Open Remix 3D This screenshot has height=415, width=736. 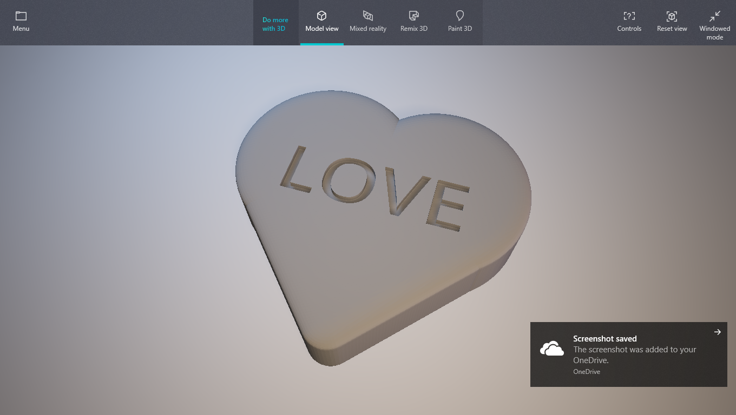point(414,22)
